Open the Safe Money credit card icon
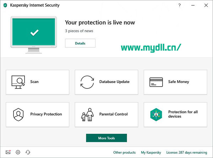Viewport: 213px width, 158px height. (156, 82)
